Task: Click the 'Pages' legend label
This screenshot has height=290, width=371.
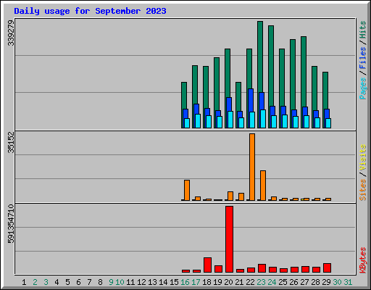Action: 363,88
